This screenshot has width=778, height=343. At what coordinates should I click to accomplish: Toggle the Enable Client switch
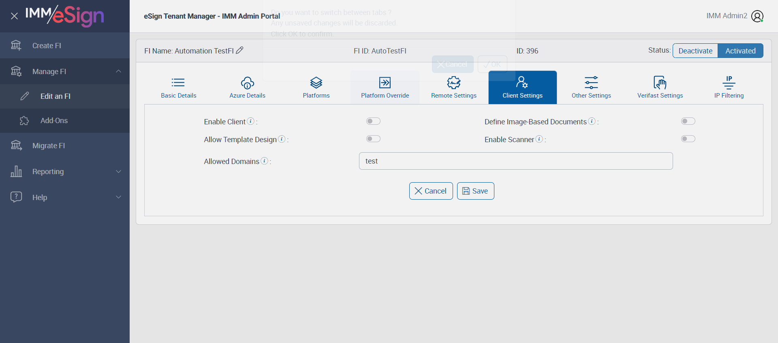pos(373,121)
